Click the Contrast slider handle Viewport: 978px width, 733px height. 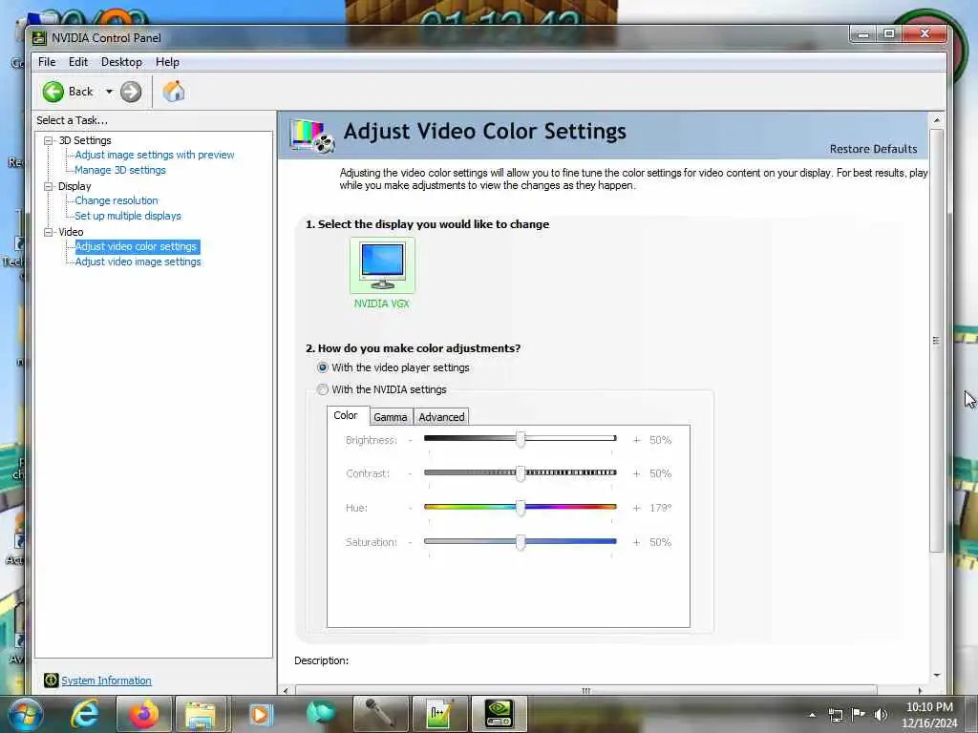521,473
